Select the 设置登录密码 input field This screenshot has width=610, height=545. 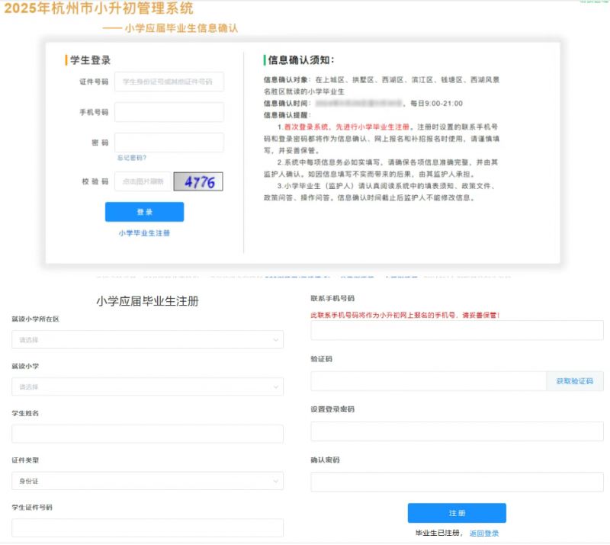[x=457, y=431]
